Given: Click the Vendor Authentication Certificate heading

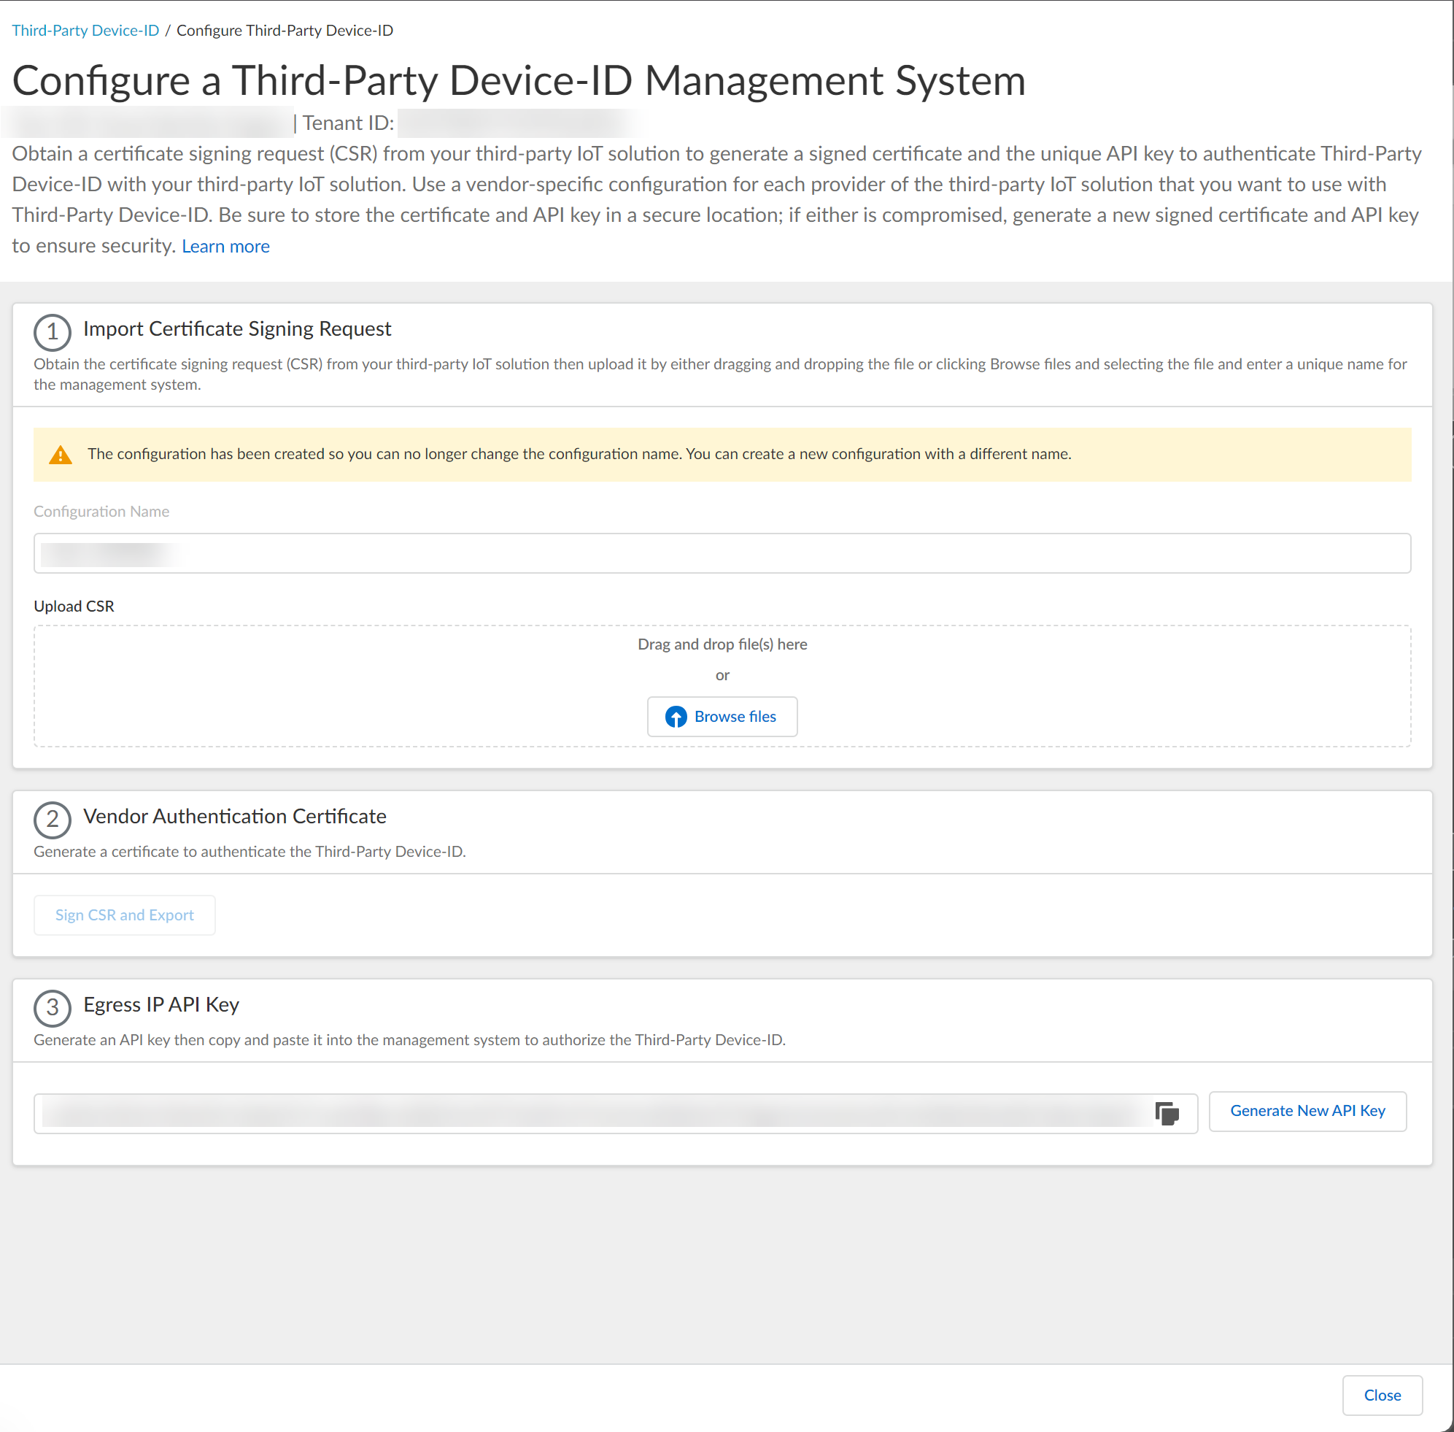Looking at the screenshot, I should click(x=235, y=816).
